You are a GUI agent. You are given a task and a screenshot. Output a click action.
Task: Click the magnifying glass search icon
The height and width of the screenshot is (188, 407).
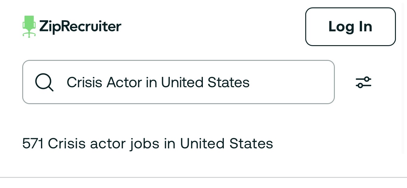tap(44, 82)
